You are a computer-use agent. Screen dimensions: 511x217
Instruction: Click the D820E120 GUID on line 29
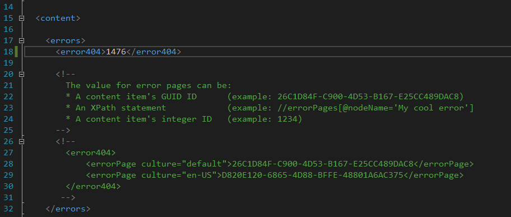(313, 176)
